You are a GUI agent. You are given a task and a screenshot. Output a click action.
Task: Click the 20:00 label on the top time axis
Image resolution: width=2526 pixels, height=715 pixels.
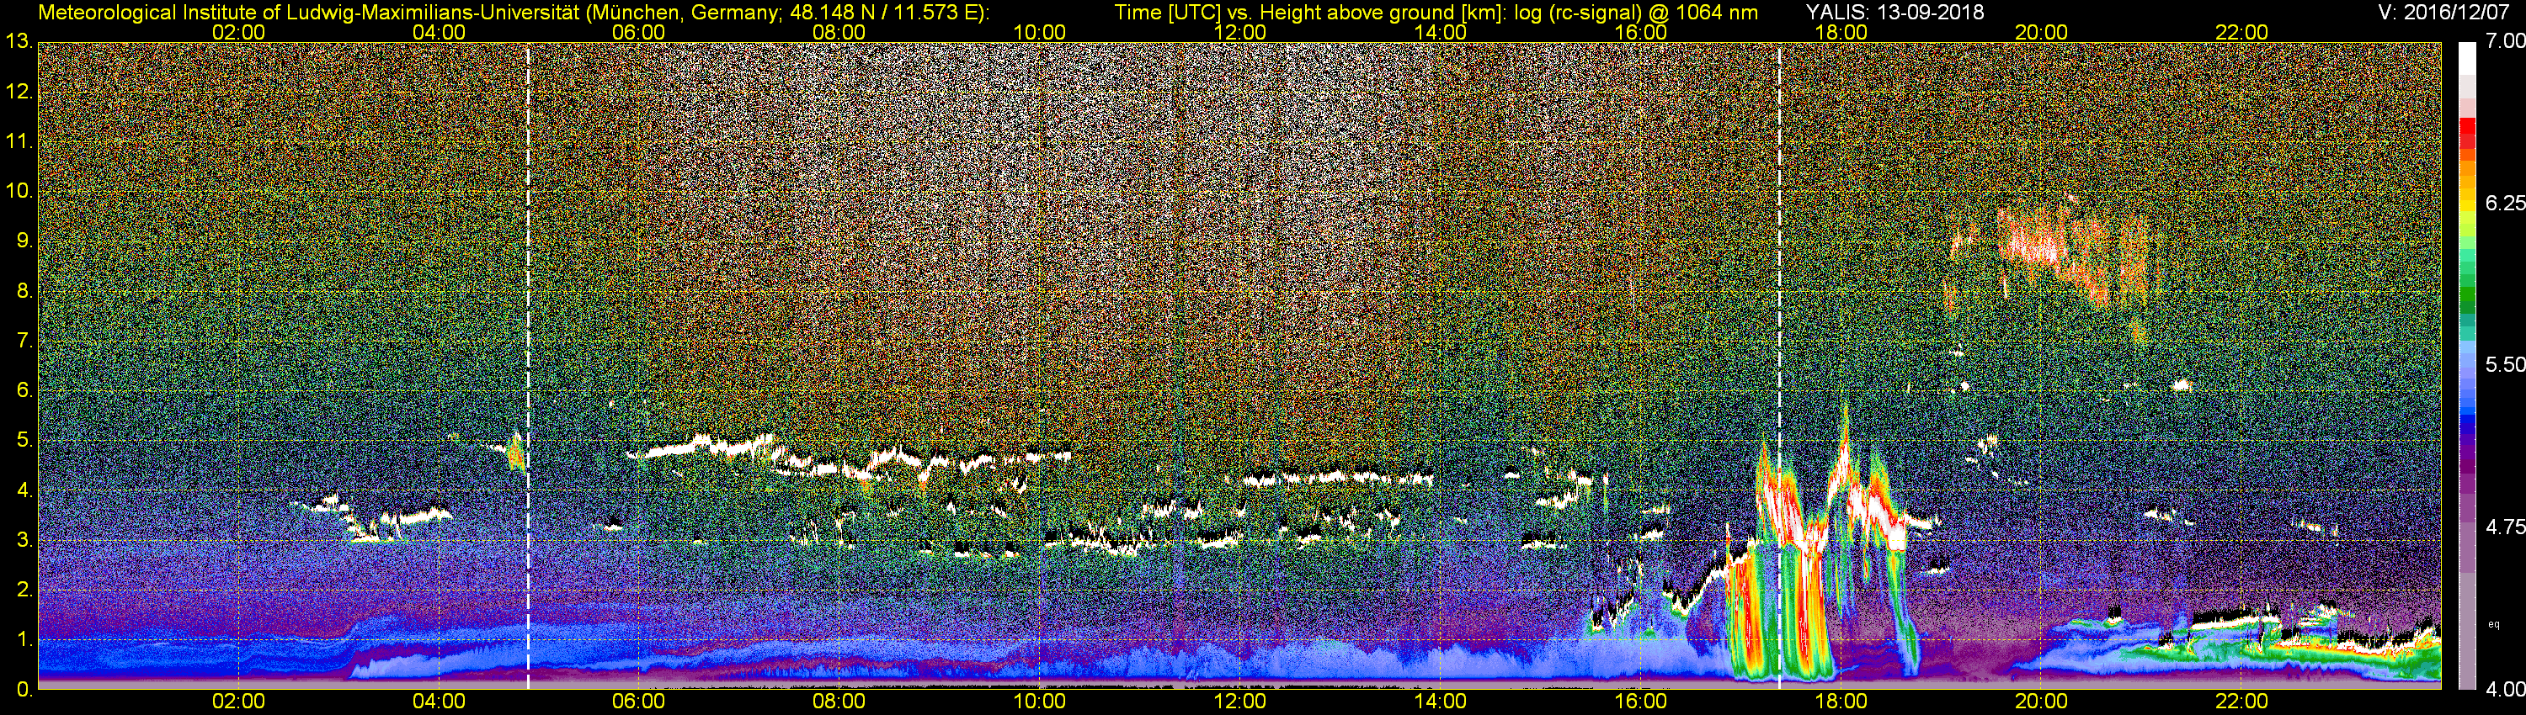(2042, 32)
